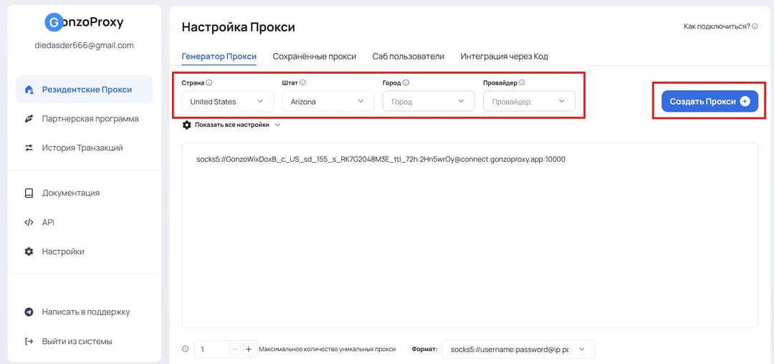Open the Штат dropdown showing Arizona

(x=328, y=102)
